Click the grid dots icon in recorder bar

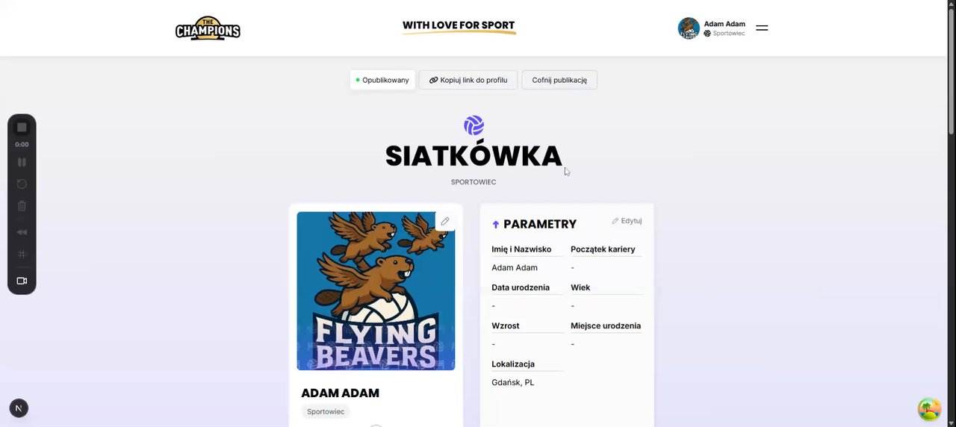pos(22,255)
